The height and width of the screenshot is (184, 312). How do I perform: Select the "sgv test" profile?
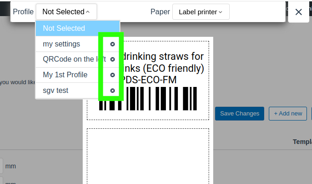tap(56, 91)
